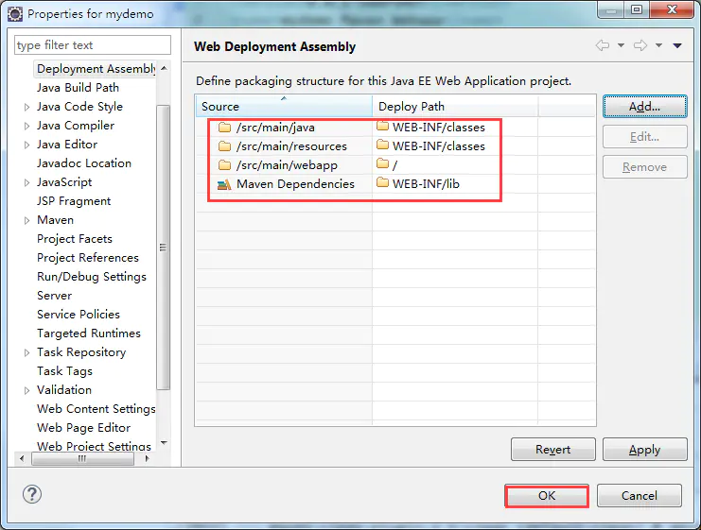Viewport: 701px width, 530px height.
Task: Focus the type filter text field
Action: [93, 45]
